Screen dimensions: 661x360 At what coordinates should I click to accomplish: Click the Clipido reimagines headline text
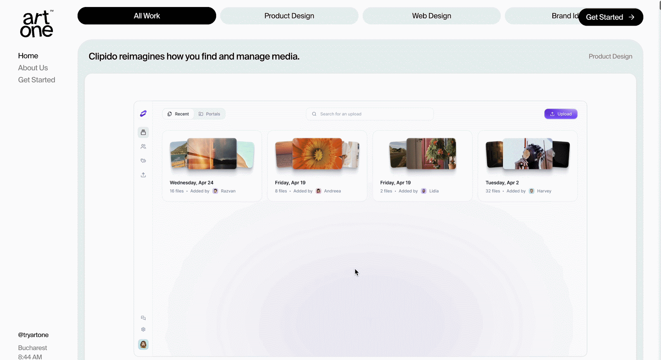click(x=194, y=56)
